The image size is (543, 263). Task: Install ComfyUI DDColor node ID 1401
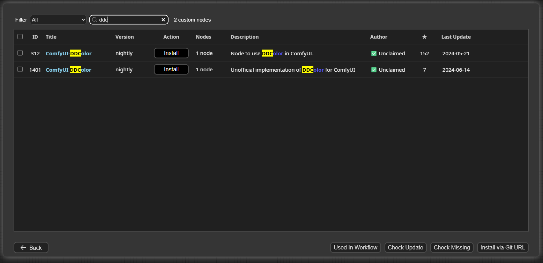[171, 70]
